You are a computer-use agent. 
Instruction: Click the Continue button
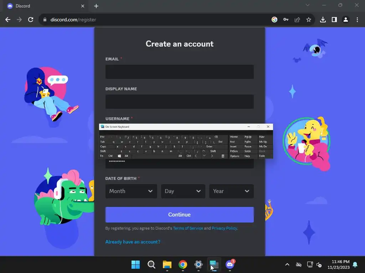tap(180, 214)
